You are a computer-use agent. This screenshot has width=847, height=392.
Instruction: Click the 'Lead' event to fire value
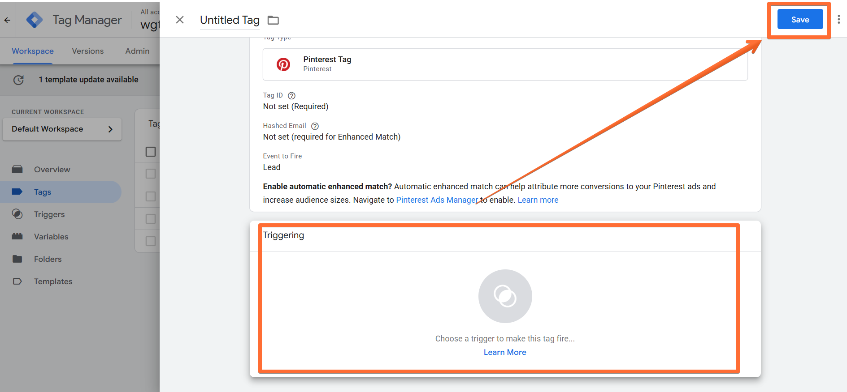tap(272, 167)
